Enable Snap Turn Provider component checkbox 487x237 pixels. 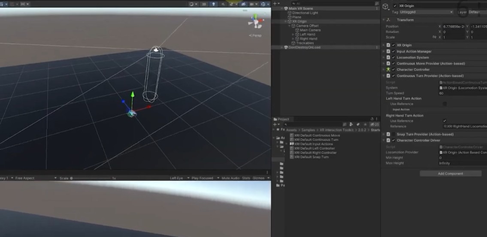point(393,134)
